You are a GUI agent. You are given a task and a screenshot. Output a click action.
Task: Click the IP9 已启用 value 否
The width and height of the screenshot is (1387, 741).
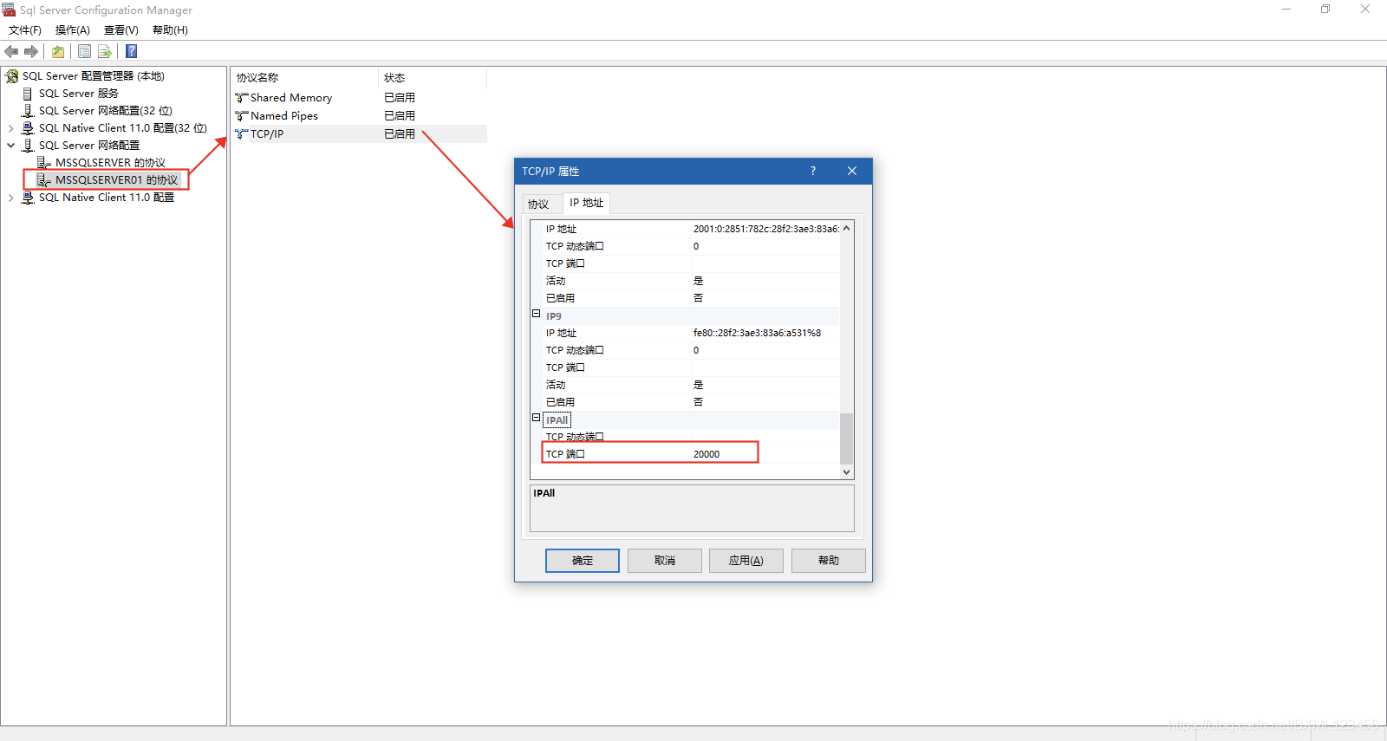[x=698, y=402]
